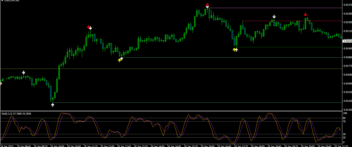Click the 0.91945 price scale label
The width and height of the screenshot is (352, 147).
(x=348, y=49)
